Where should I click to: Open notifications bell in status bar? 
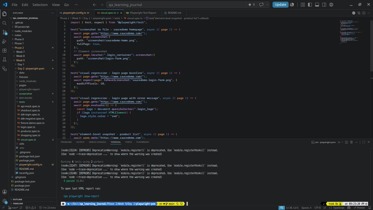click(369, 208)
